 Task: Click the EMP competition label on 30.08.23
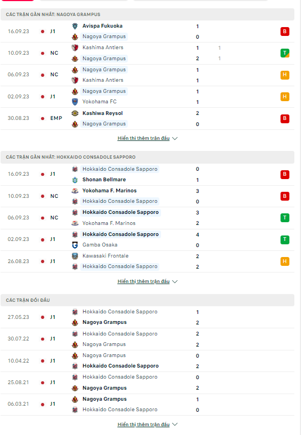click(56, 118)
